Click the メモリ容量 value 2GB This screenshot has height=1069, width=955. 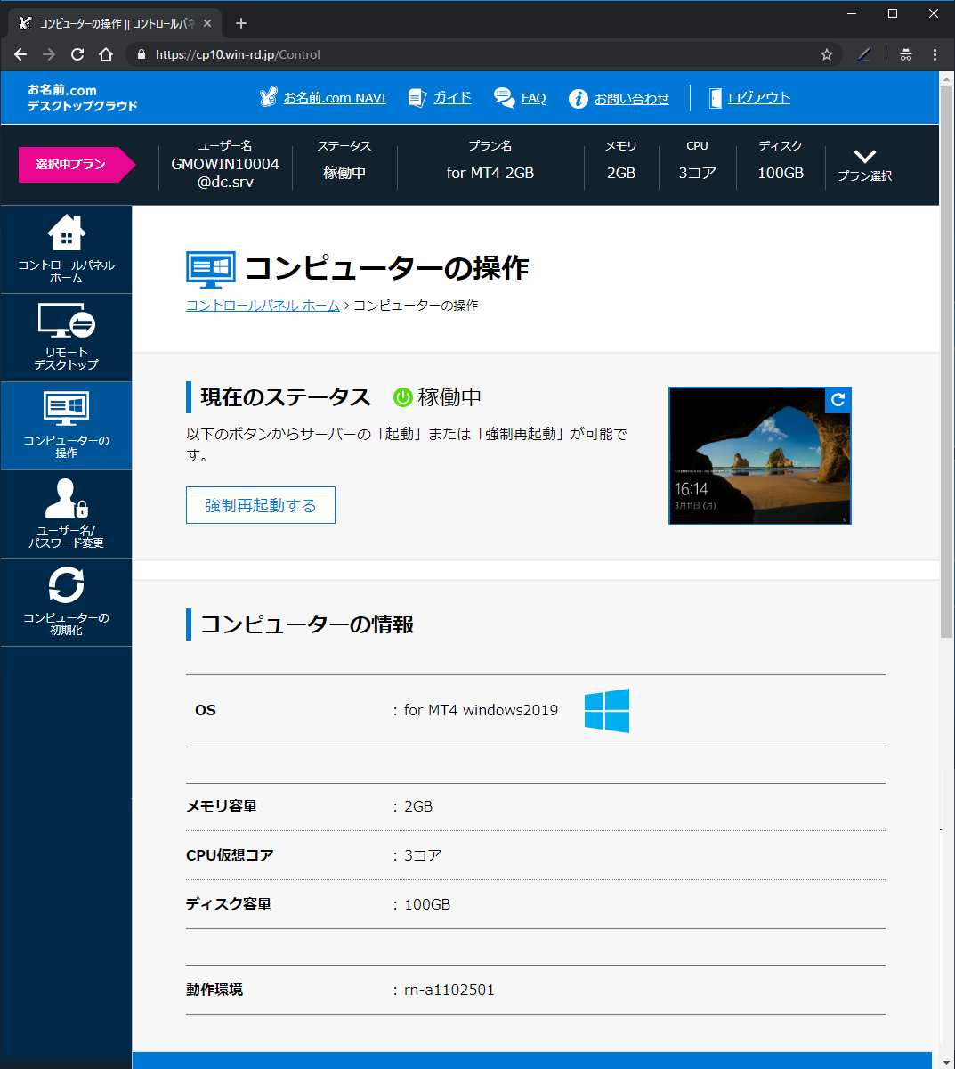pos(418,806)
